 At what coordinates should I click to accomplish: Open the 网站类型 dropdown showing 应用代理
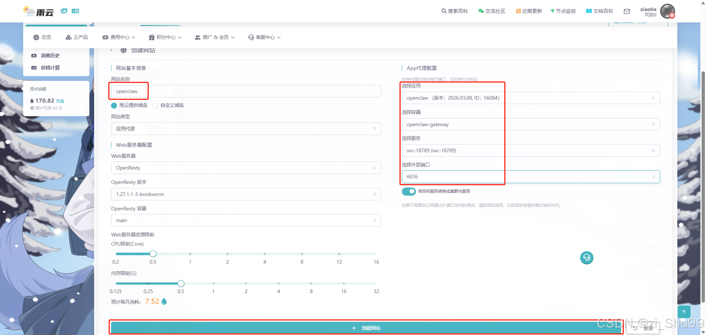(246, 129)
